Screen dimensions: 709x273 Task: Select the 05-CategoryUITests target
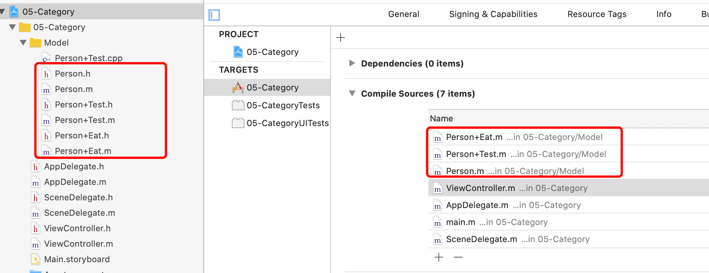(x=287, y=123)
